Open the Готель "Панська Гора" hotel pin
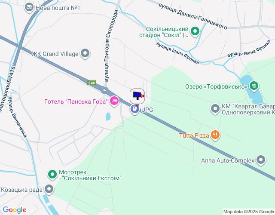Image resolution: width=275 pixels, height=215 pixels. [x=114, y=101]
